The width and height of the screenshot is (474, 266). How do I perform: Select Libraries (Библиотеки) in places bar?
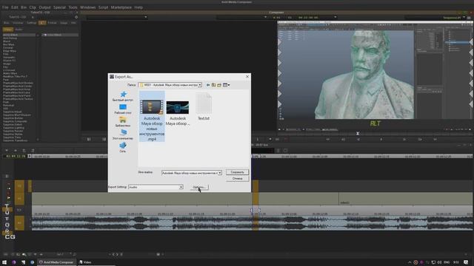(123, 122)
